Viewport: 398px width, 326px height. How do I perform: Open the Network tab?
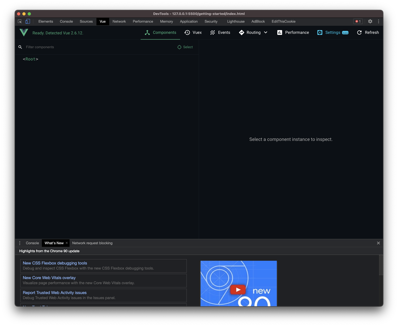click(x=119, y=22)
